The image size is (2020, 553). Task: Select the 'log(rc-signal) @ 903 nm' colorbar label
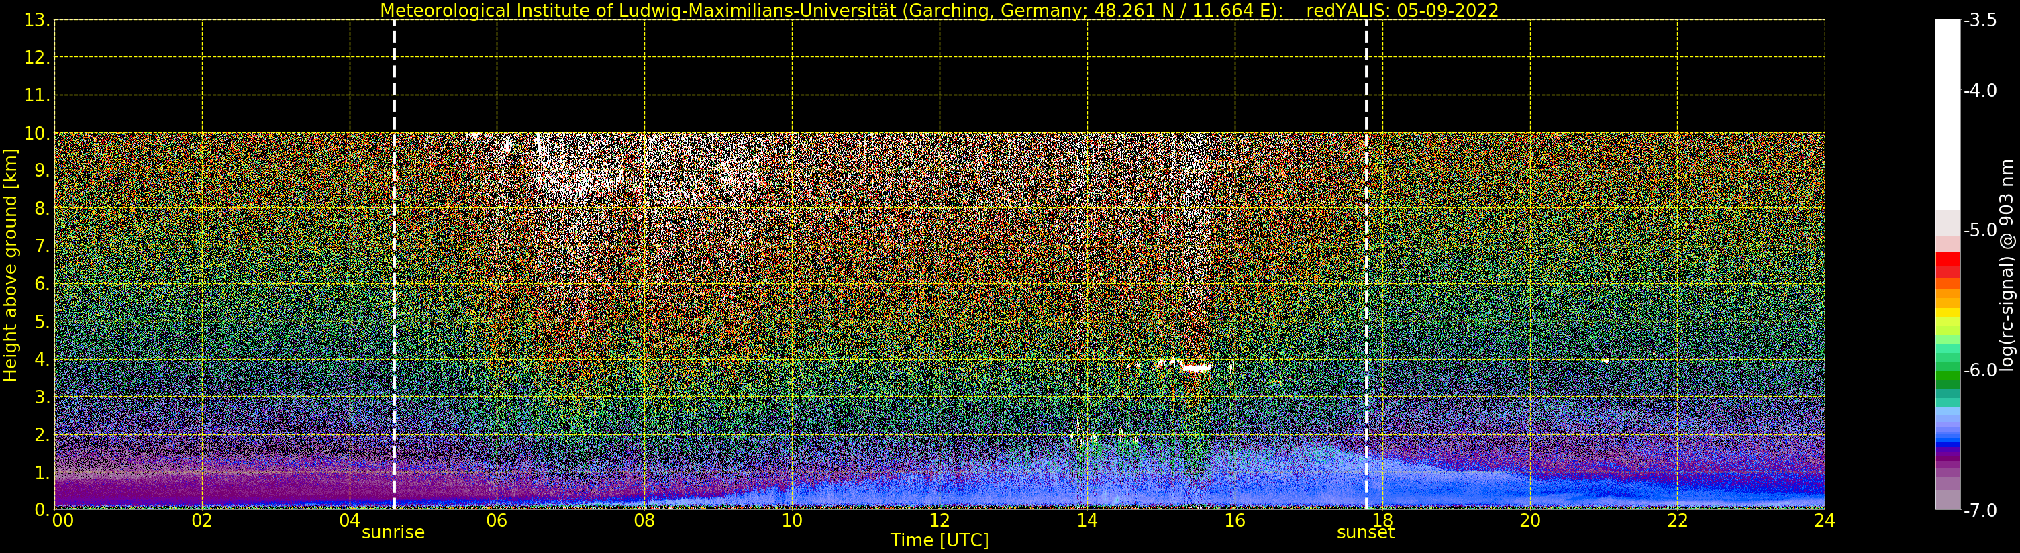2008,265
